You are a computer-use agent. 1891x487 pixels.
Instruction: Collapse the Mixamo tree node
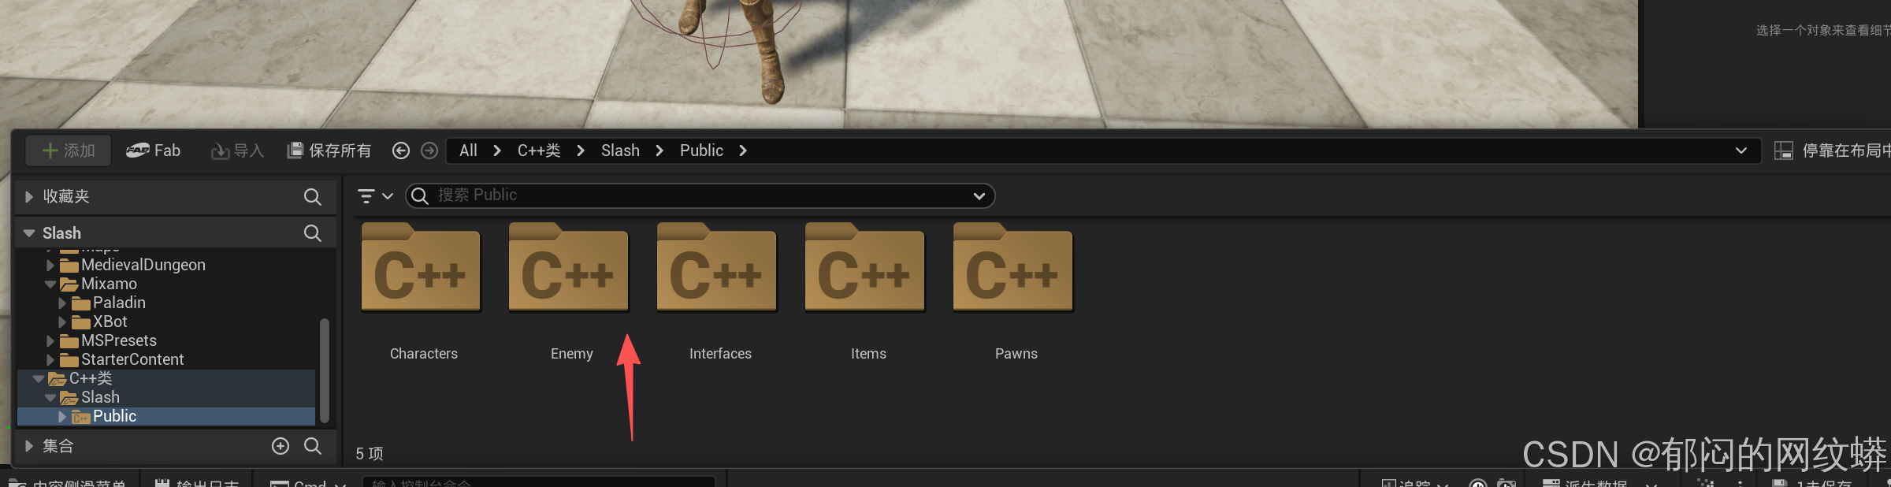pyautogui.click(x=50, y=284)
